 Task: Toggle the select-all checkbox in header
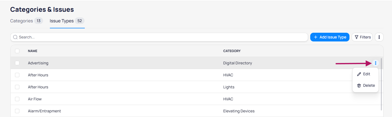(17, 51)
